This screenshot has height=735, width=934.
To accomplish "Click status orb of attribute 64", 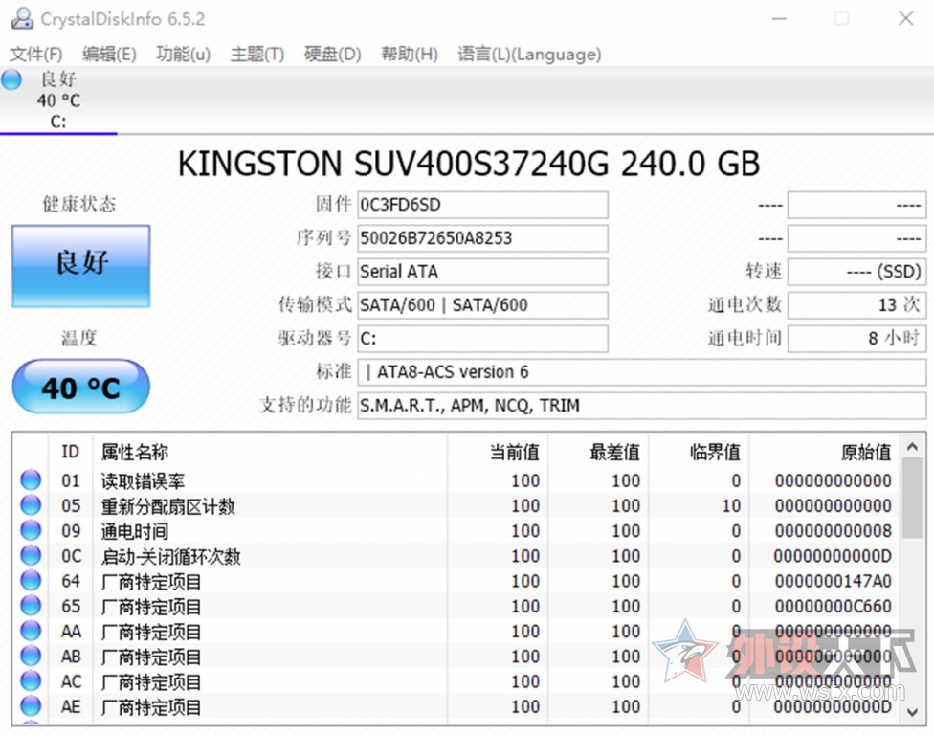I will coord(31,581).
